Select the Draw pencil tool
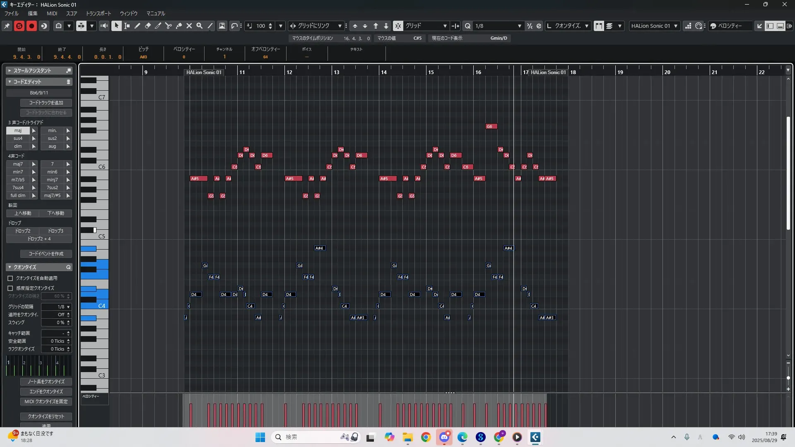The width and height of the screenshot is (795, 447). click(x=137, y=26)
